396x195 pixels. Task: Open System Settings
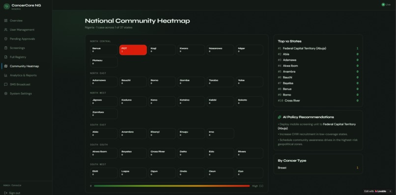tap(26, 94)
